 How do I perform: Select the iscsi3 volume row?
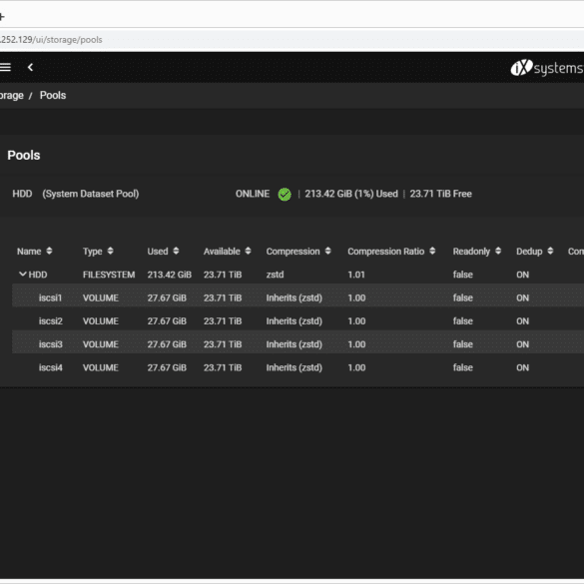point(297,344)
